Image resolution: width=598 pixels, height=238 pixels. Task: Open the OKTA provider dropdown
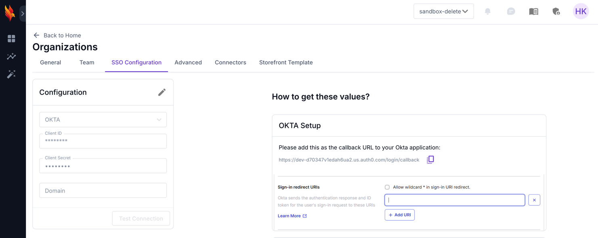(103, 120)
